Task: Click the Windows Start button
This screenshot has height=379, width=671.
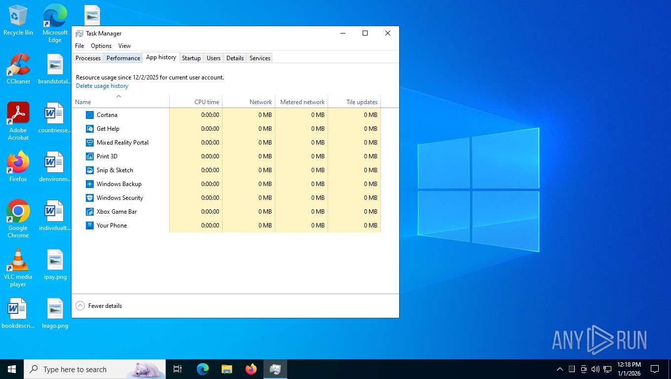Action: coord(12,369)
